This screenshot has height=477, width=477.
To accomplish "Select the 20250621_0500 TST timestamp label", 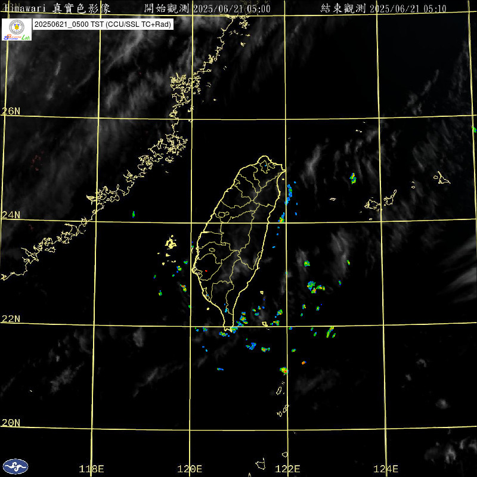I will coord(103,24).
